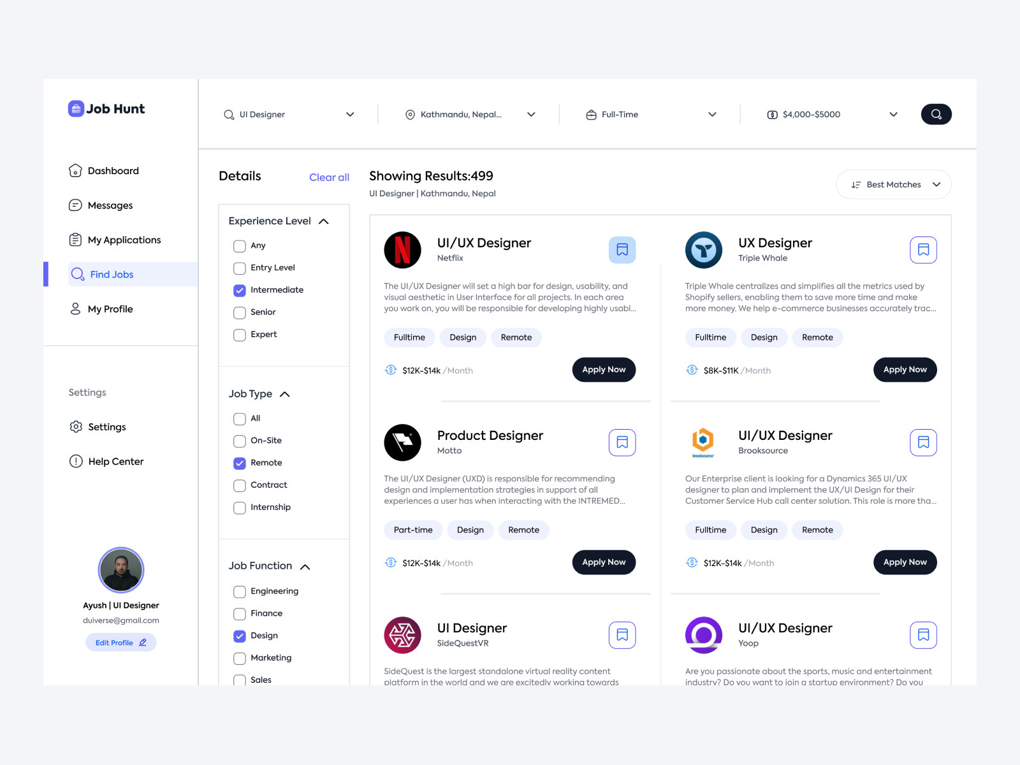Apply Now for Netflix UI/UX Designer

[x=604, y=370]
